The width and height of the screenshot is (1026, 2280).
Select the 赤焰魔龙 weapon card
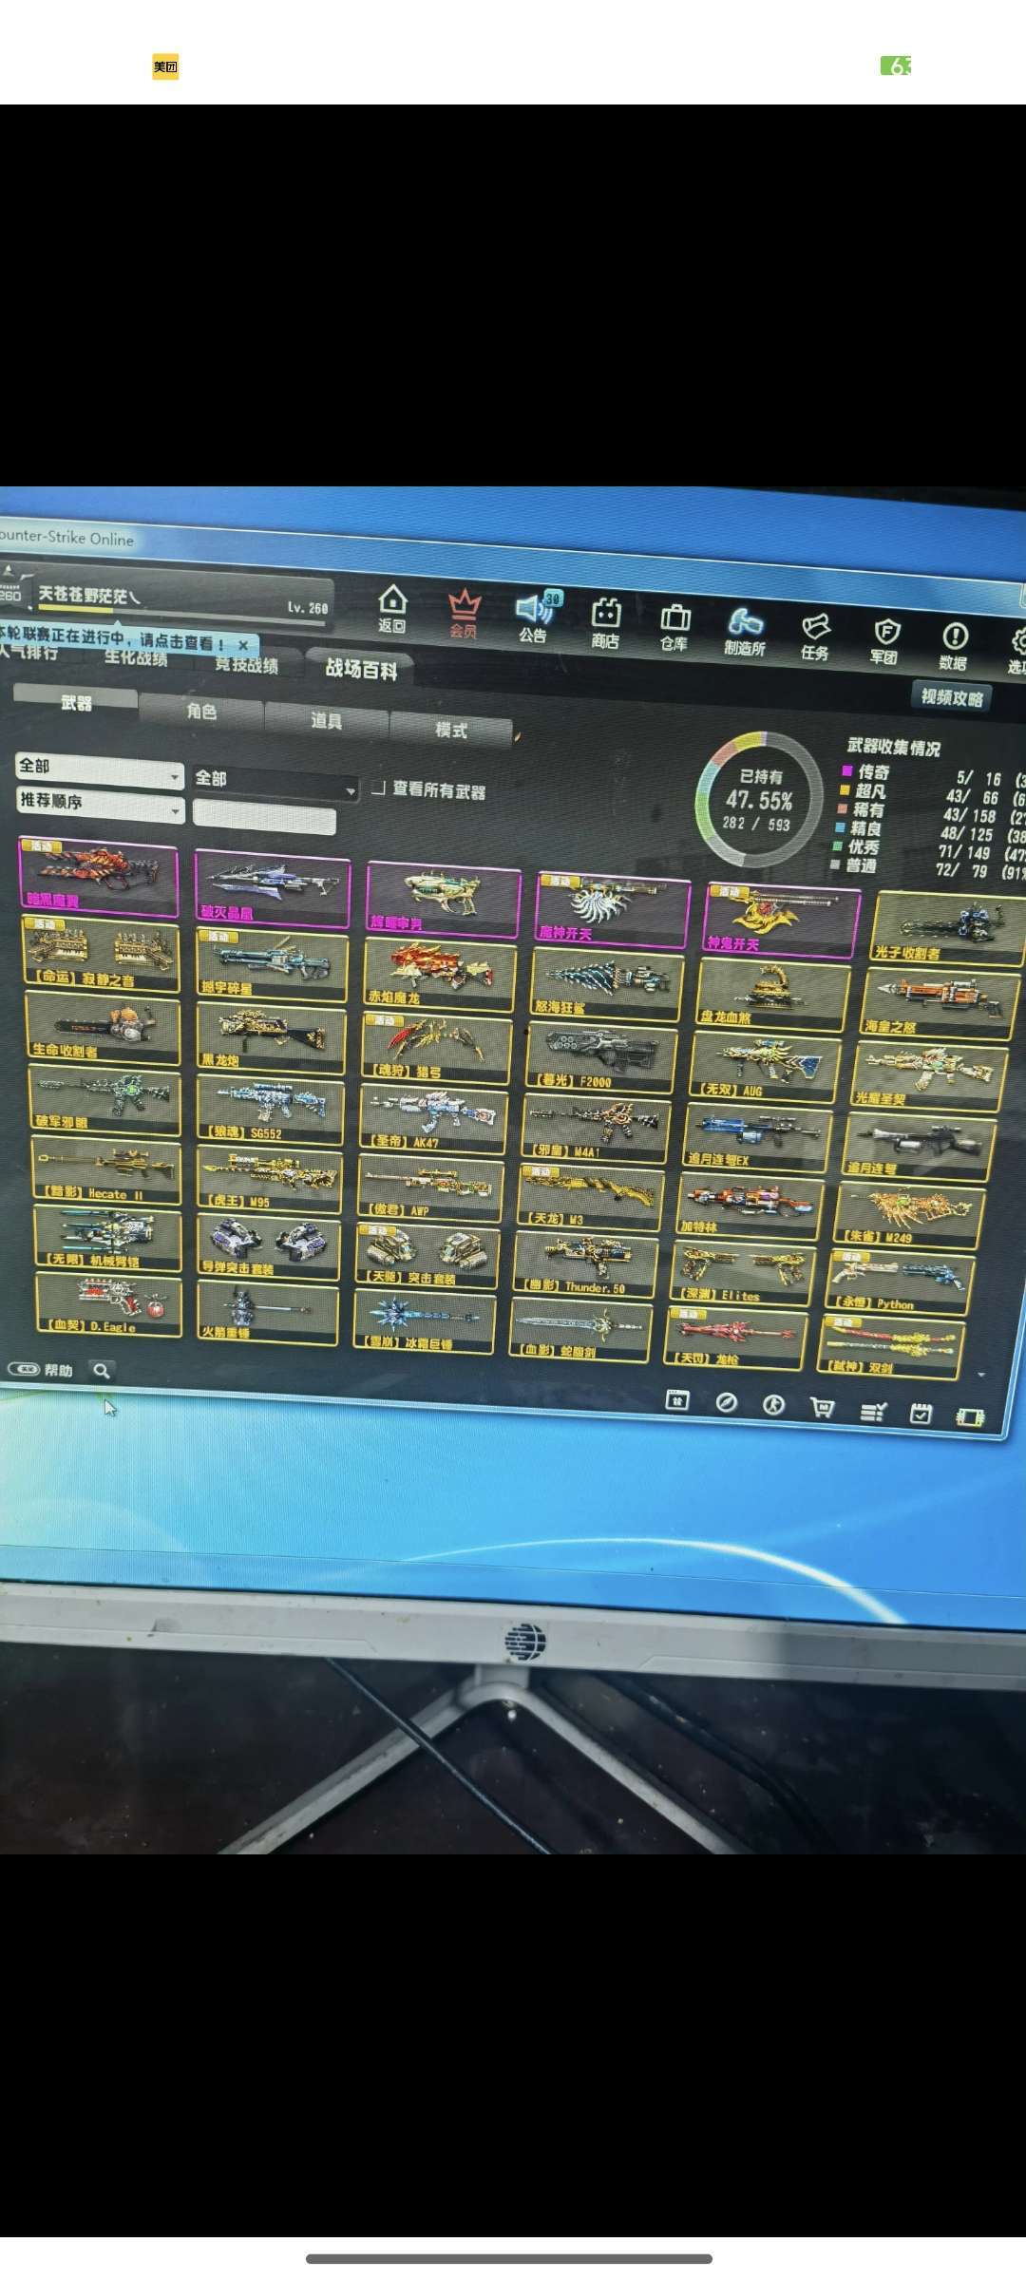(x=440, y=973)
